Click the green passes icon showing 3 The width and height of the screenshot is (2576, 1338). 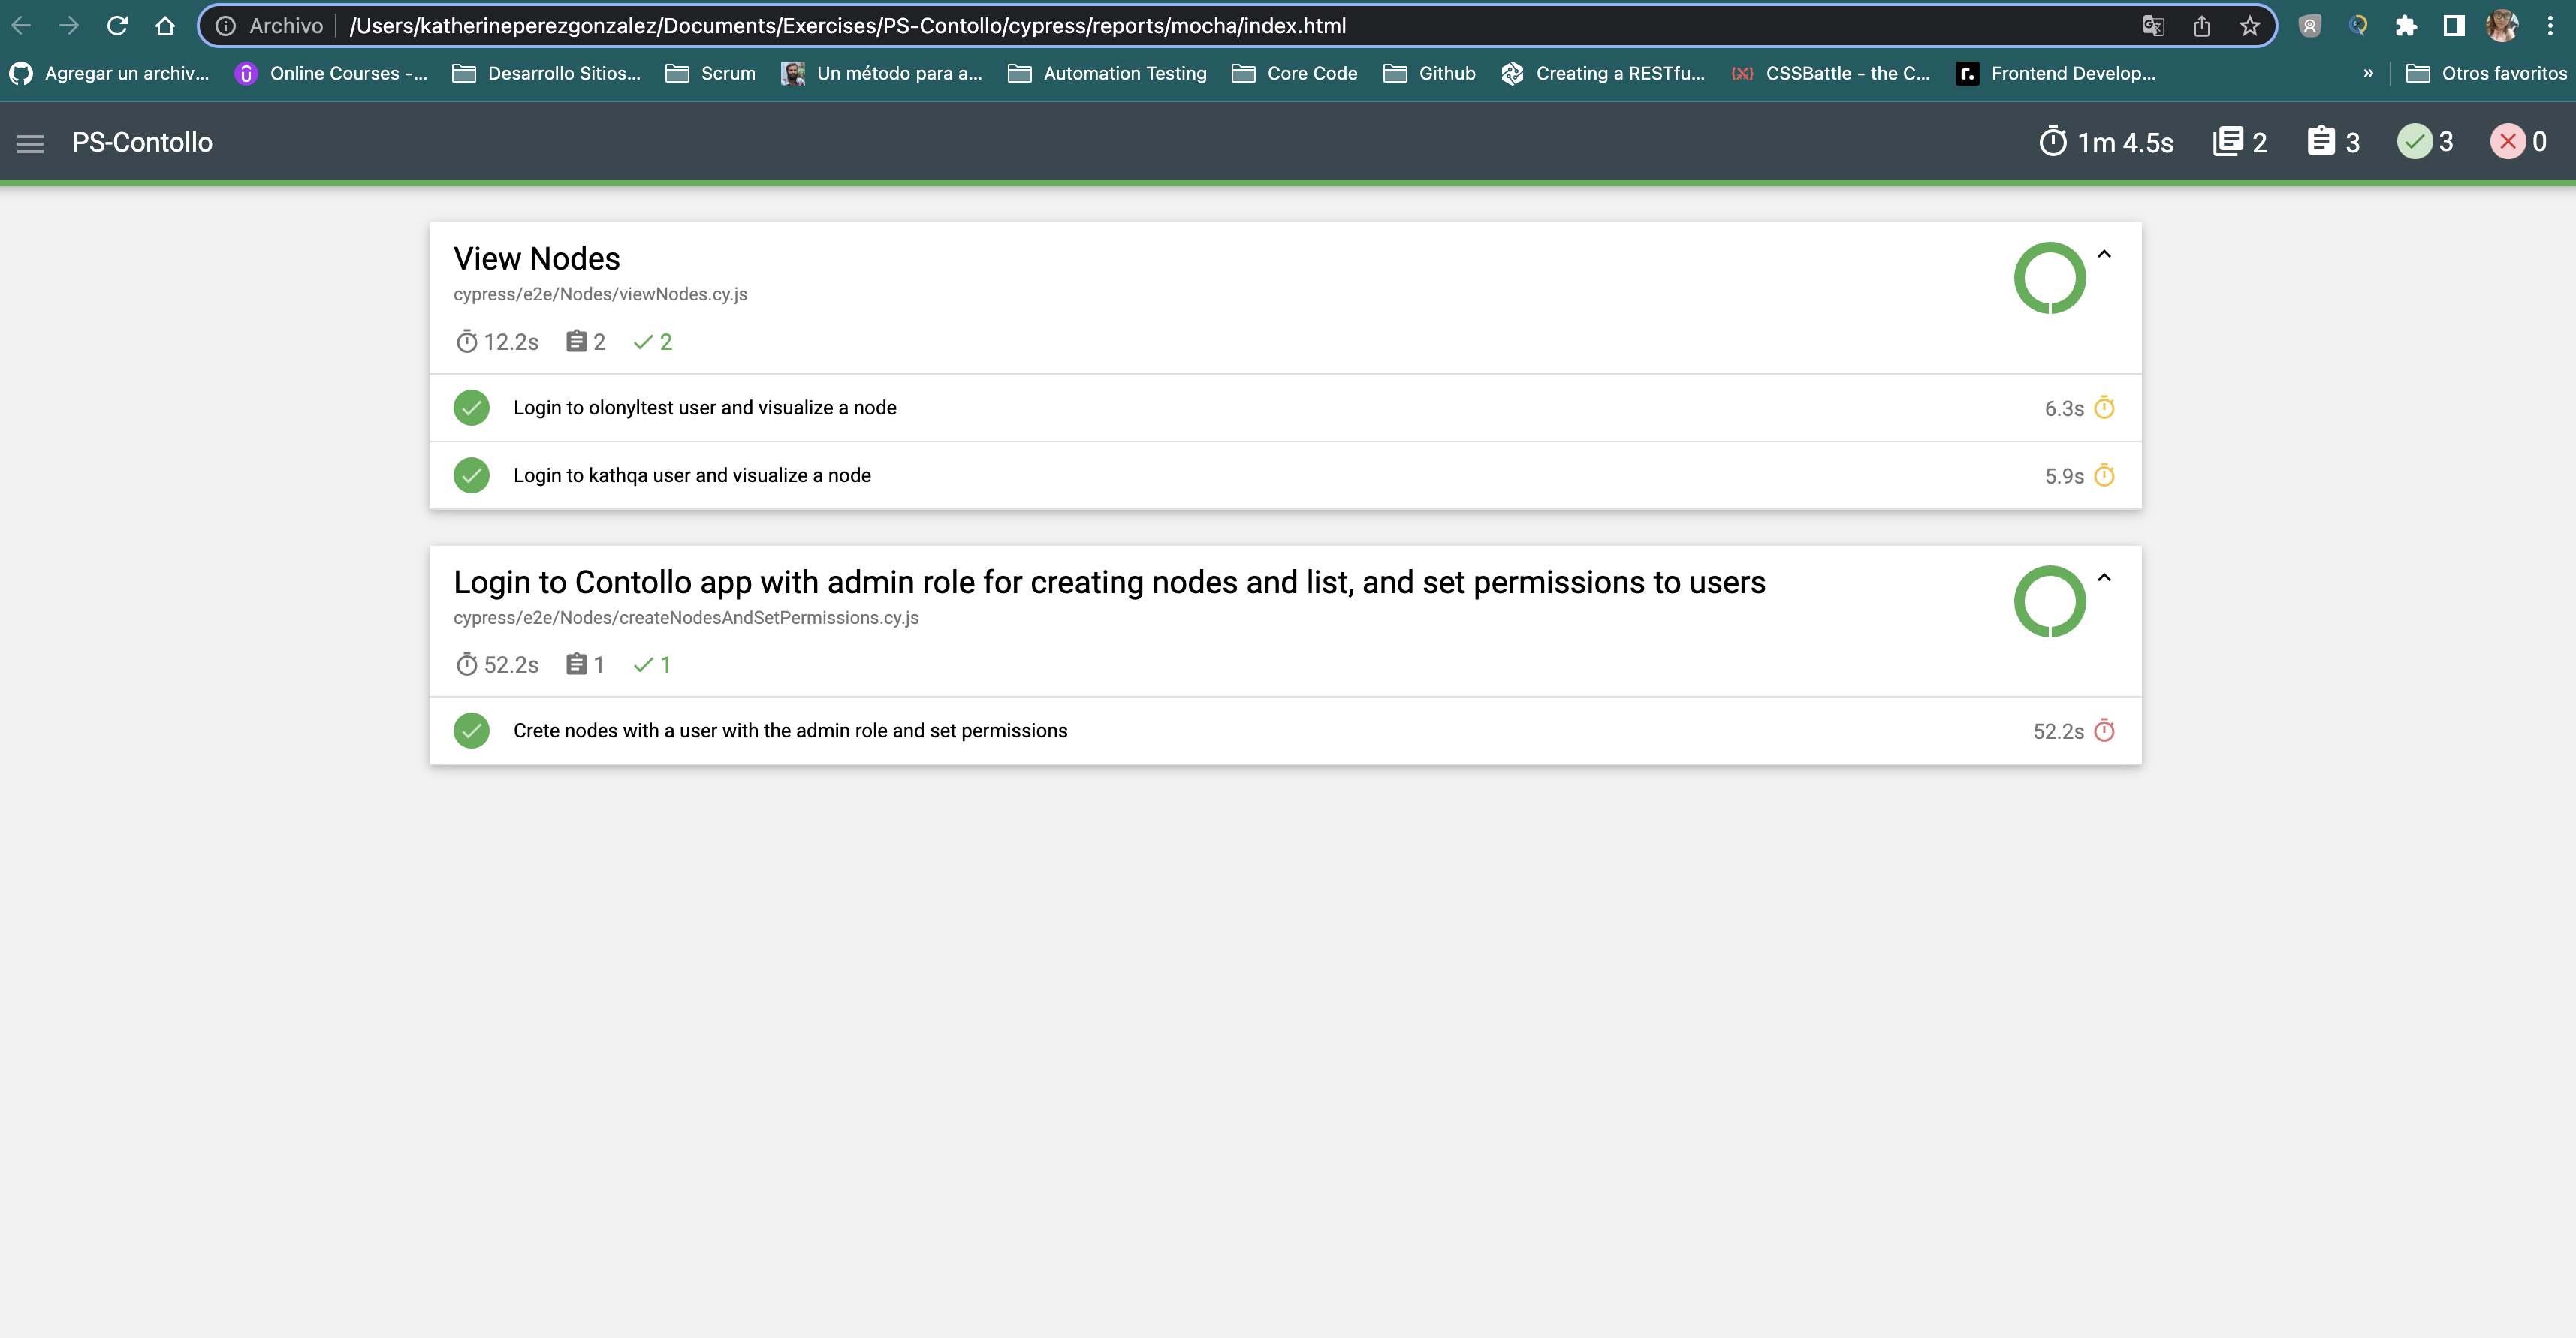point(2415,142)
